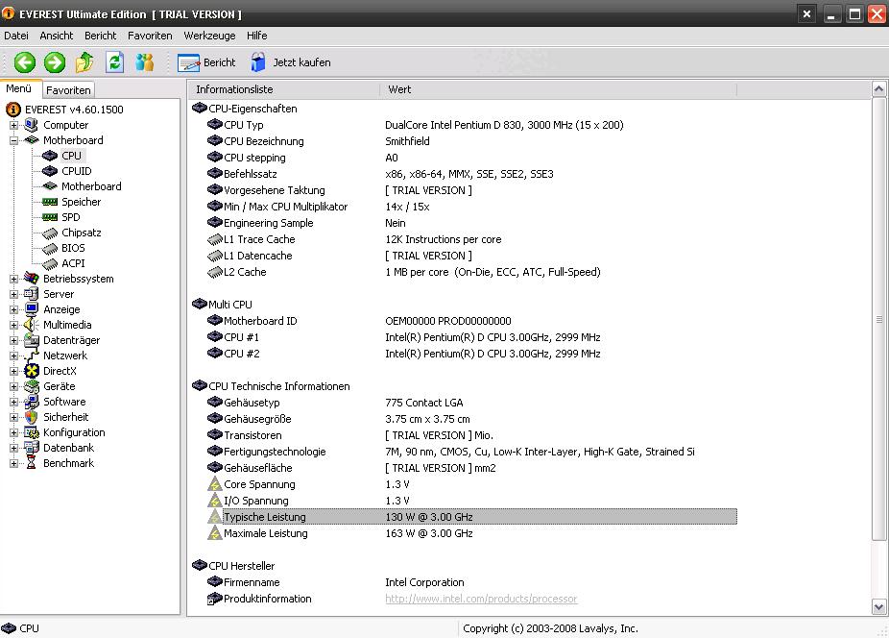The image size is (889, 638).
Task: Expand the Software tree node
Action: coord(13,402)
